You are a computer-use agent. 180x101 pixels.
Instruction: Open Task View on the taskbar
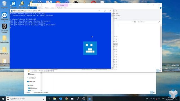(x=49, y=98)
